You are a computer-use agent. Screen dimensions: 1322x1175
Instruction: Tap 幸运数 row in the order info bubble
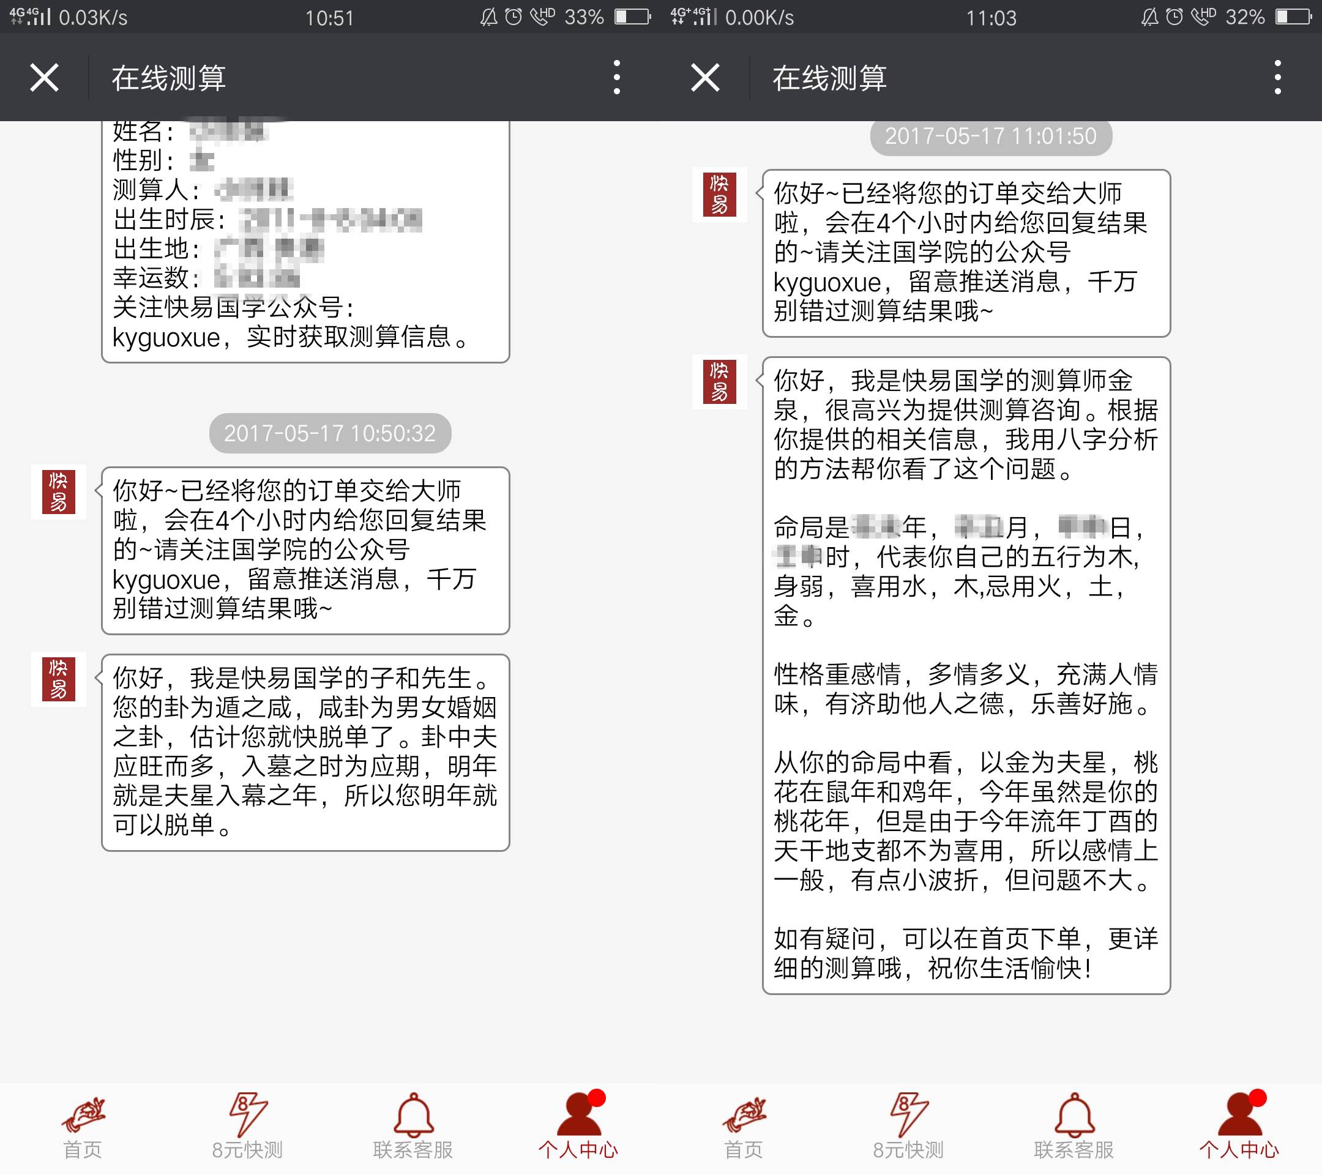pyautogui.click(x=206, y=278)
